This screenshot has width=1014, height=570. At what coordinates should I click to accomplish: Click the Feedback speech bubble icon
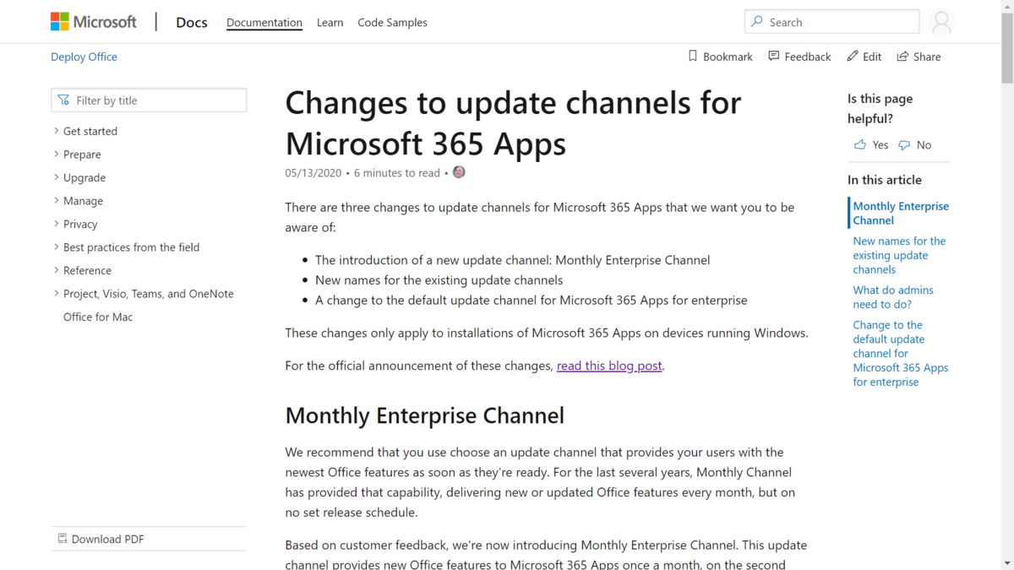(773, 57)
